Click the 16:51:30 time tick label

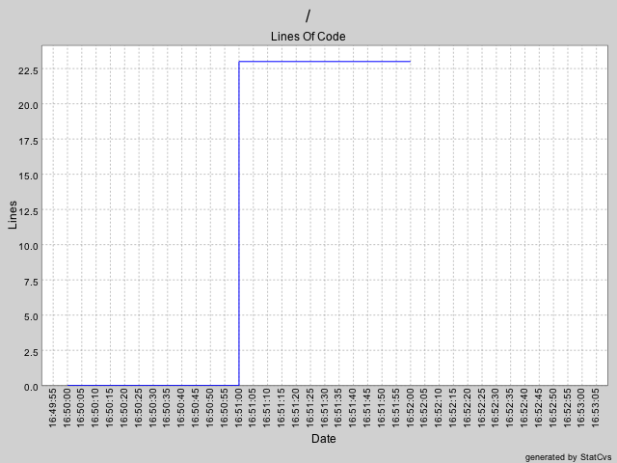pyautogui.click(x=324, y=407)
